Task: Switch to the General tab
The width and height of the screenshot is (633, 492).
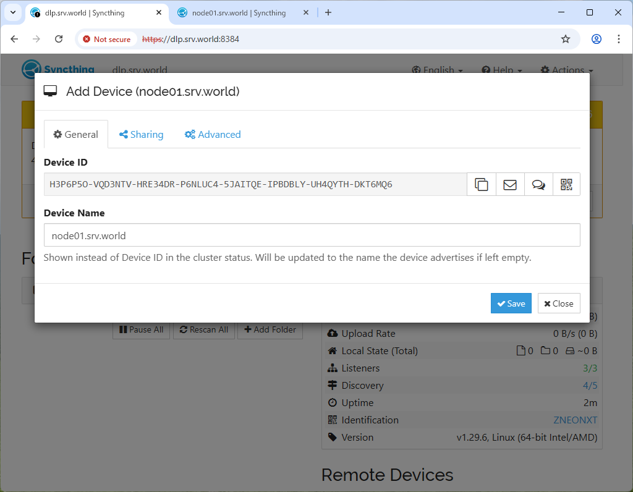Action: tap(76, 134)
